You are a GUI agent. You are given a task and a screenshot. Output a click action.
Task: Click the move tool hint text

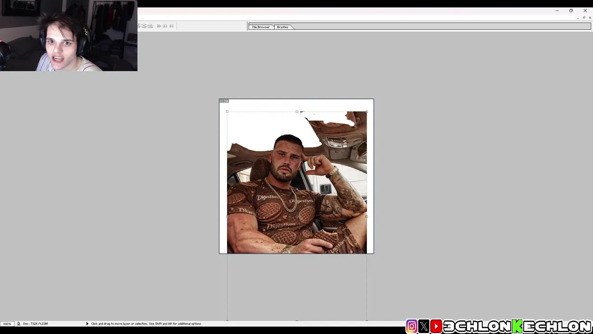146,323
